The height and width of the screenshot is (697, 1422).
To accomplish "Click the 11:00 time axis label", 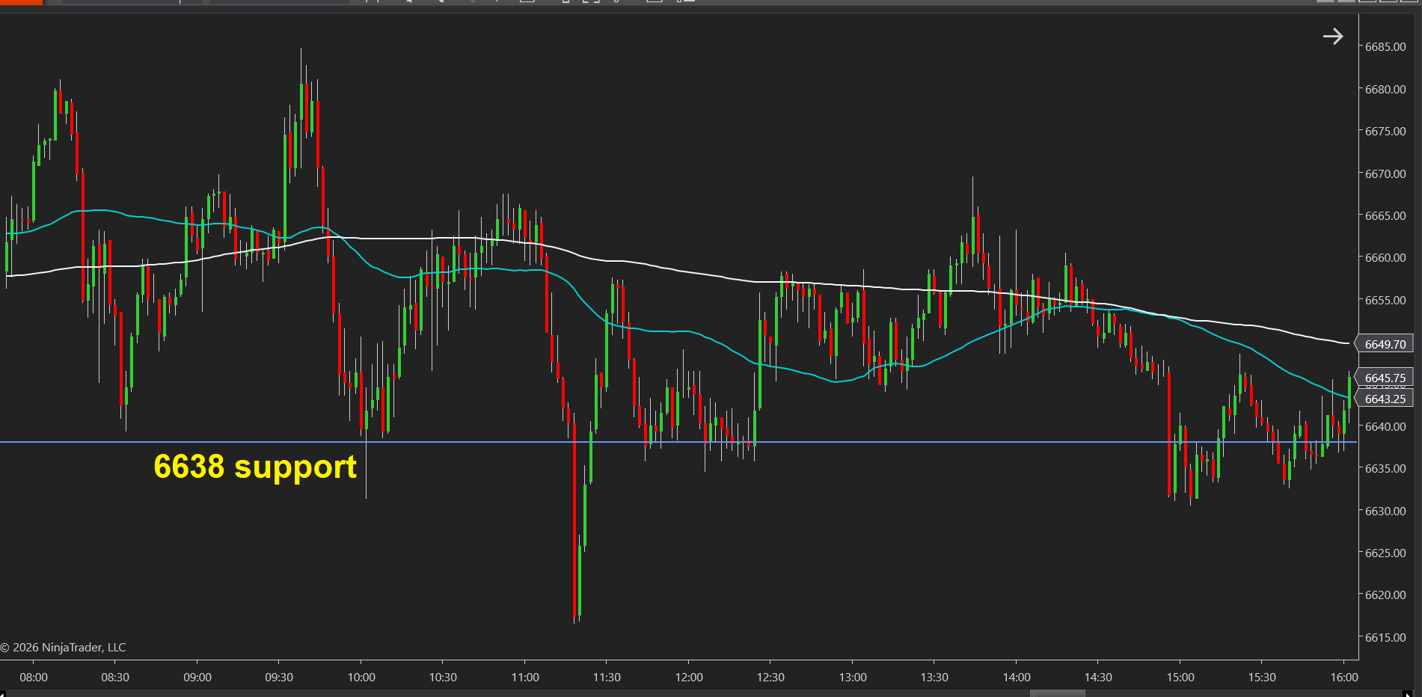I will click(525, 677).
